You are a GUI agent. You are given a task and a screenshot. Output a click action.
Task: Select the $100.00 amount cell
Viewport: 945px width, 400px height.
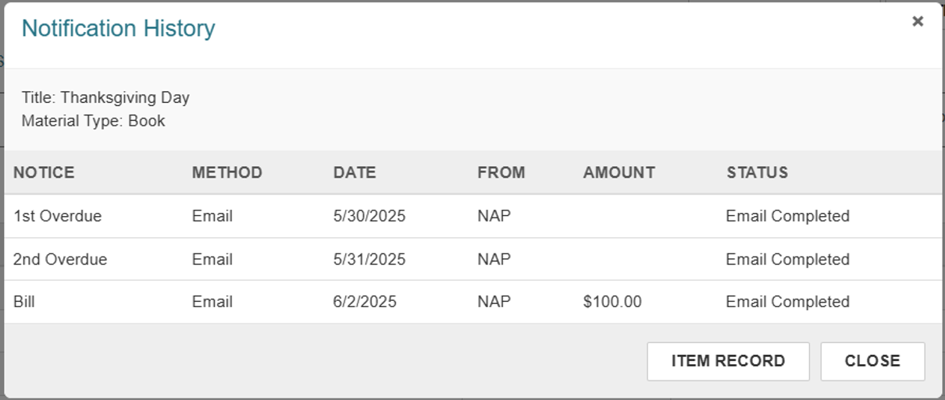tap(612, 302)
